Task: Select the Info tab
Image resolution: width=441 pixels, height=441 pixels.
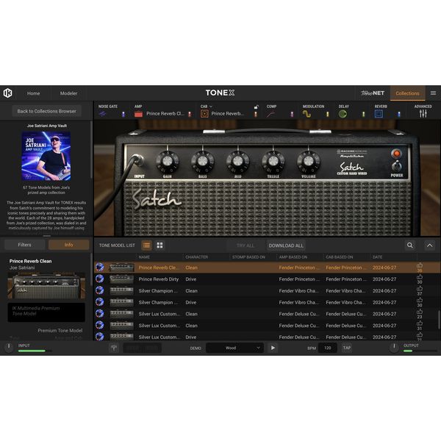Action: click(68, 245)
